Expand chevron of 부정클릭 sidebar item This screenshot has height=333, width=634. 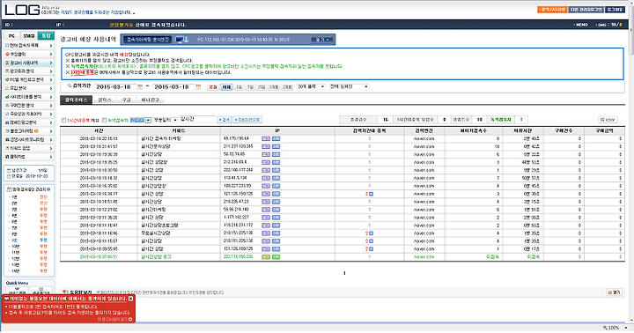pyautogui.click(x=51, y=55)
